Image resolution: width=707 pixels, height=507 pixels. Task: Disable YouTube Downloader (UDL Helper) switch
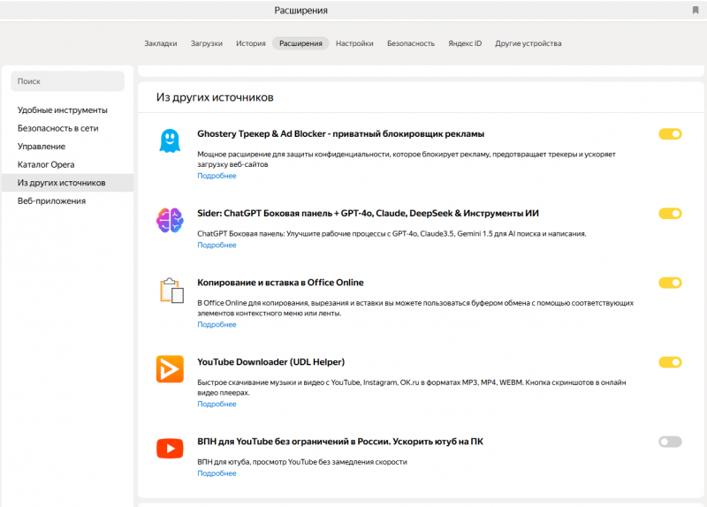coord(670,362)
